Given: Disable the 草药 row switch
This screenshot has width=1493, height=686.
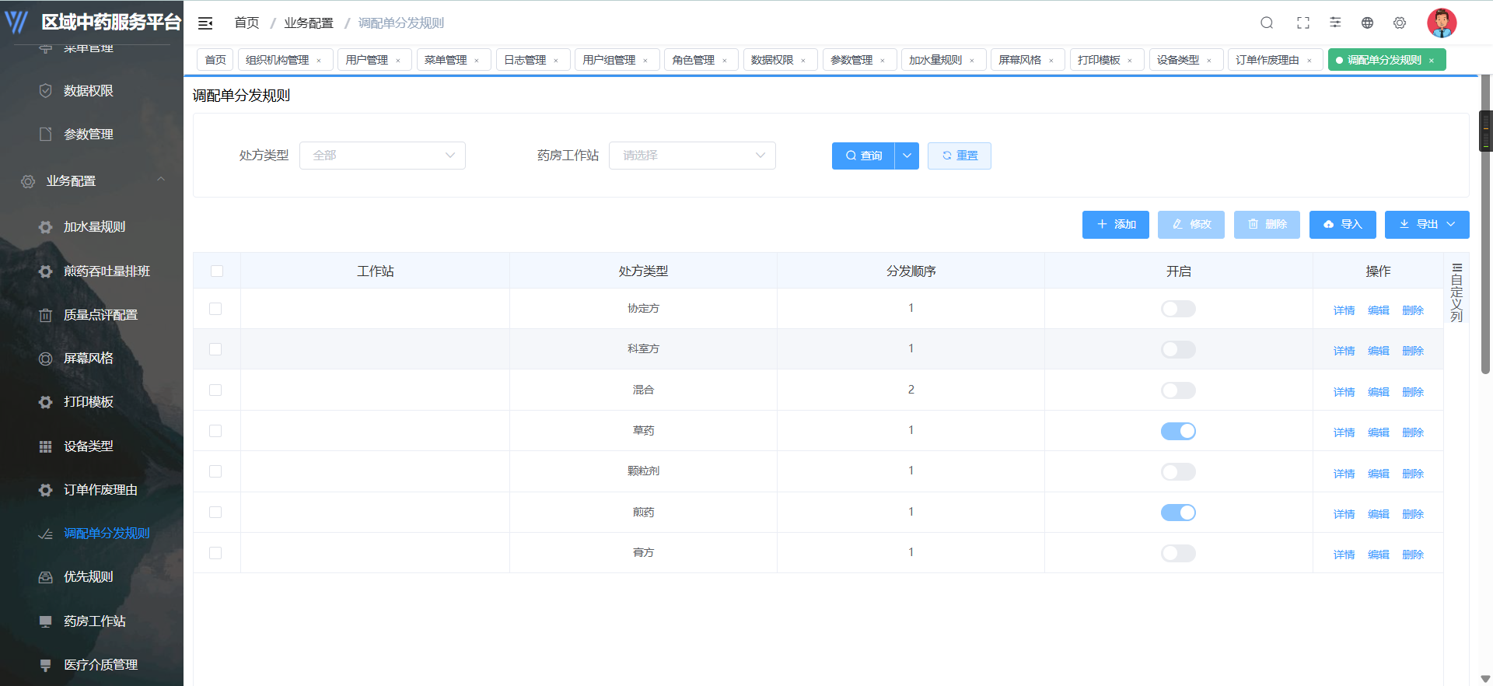Looking at the screenshot, I should [x=1178, y=431].
